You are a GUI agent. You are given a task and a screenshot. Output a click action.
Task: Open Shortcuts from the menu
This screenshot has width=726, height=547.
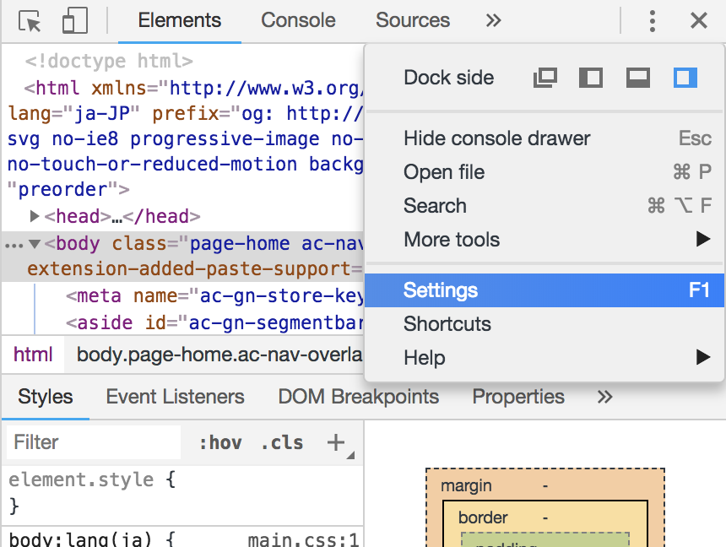click(x=544, y=324)
